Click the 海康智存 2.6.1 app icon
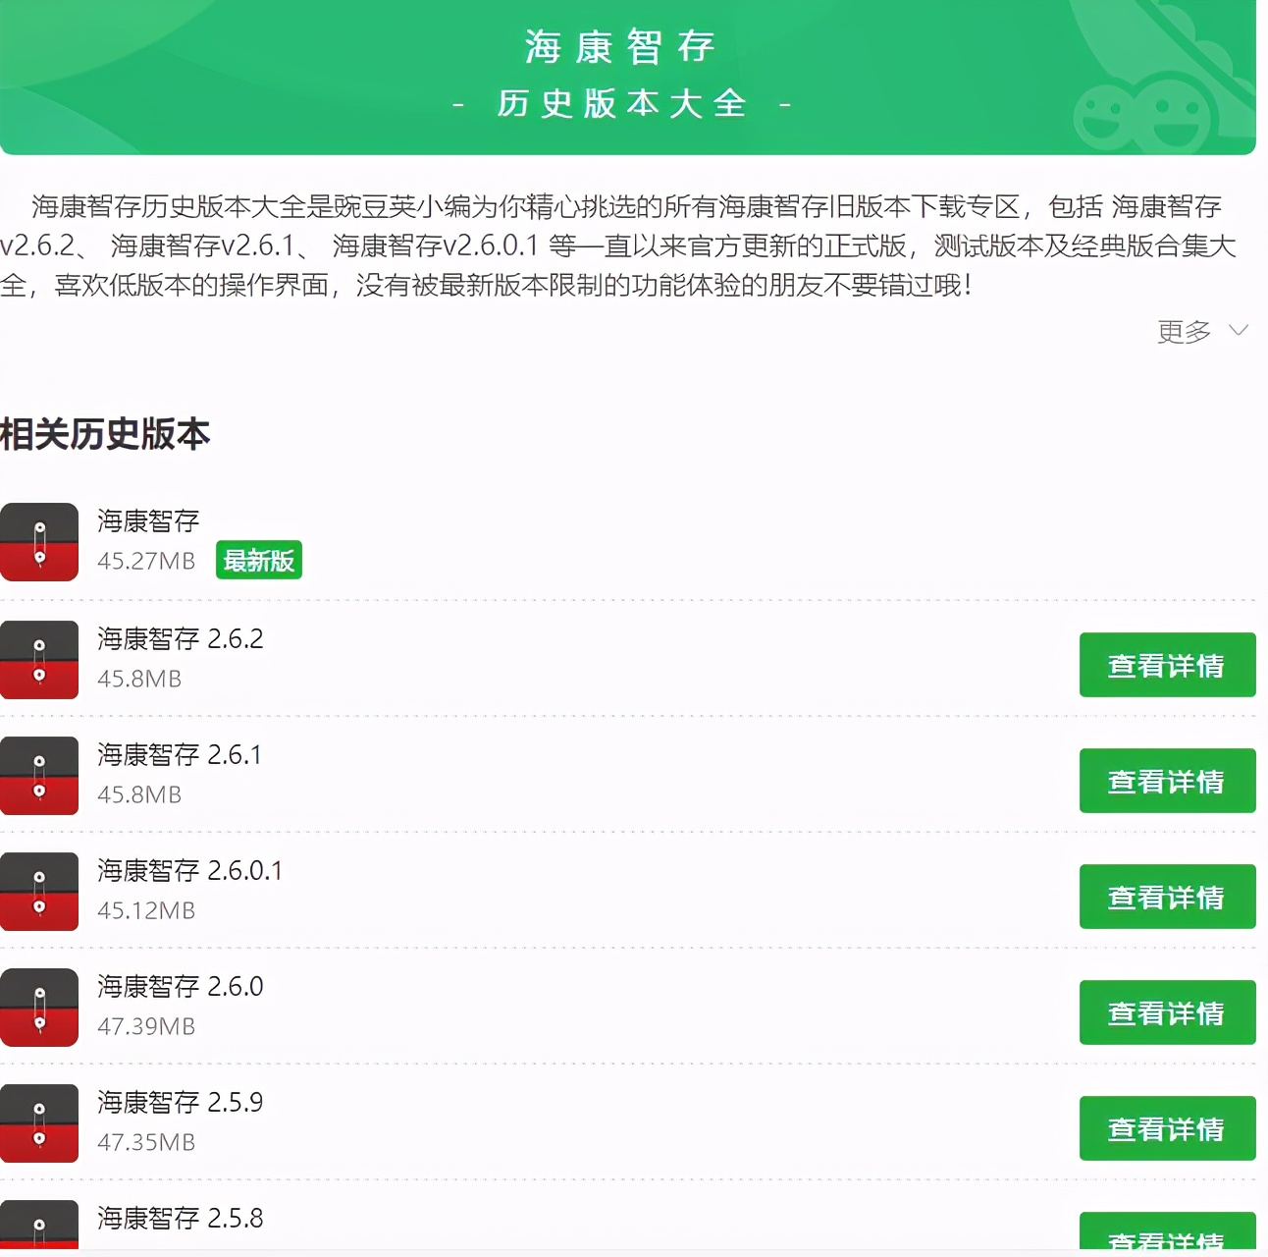Viewport: 1268px width, 1257px height. click(x=39, y=776)
